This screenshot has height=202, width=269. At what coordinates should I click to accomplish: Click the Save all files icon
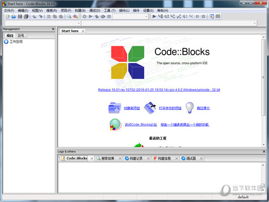click(x=26, y=17)
